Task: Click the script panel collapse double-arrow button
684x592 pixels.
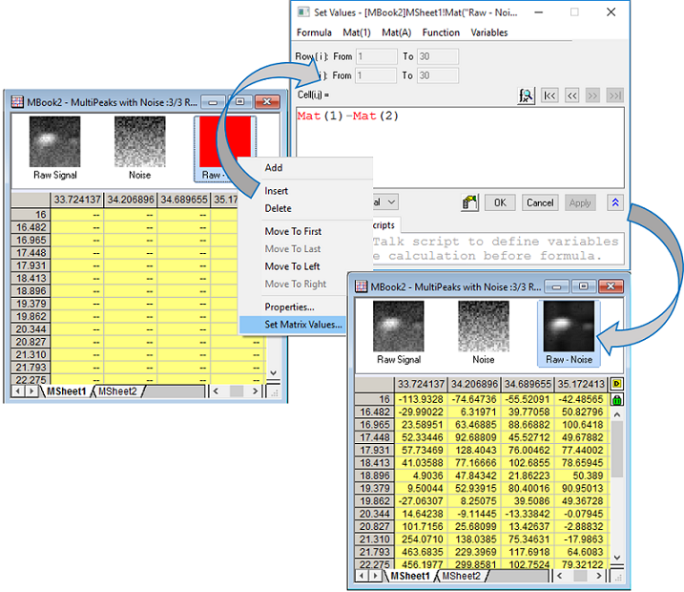Action: [x=614, y=202]
